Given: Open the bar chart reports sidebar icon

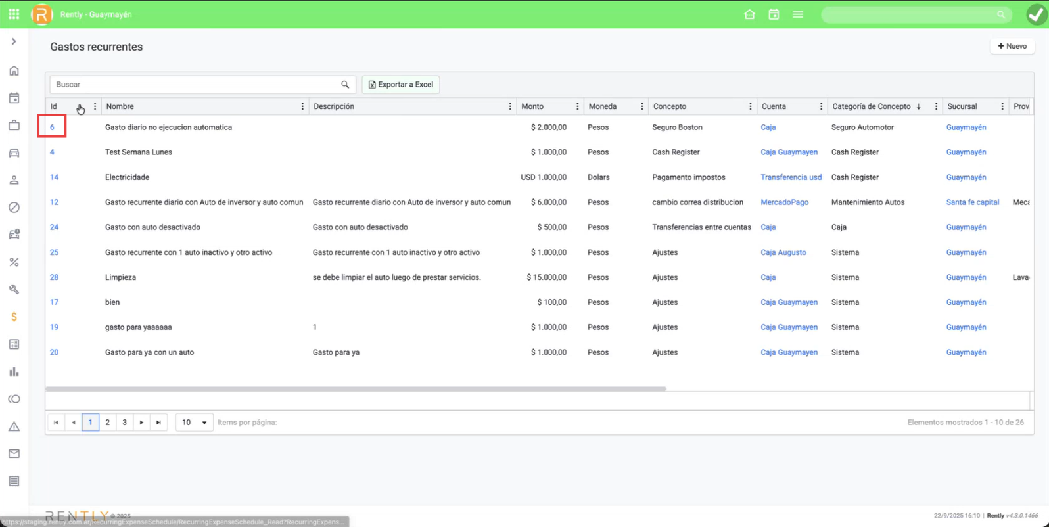Looking at the screenshot, I should [14, 372].
